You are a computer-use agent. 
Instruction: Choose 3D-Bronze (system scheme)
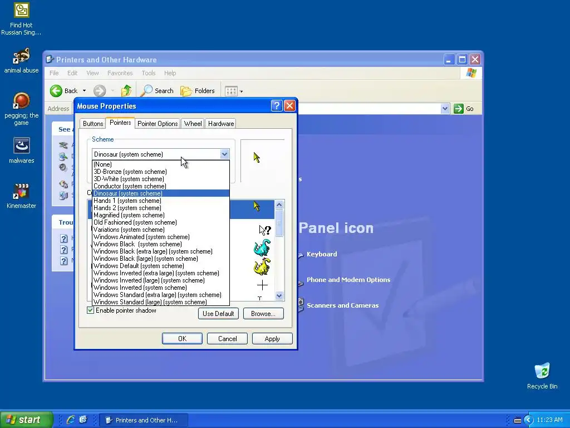coord(161,172)
